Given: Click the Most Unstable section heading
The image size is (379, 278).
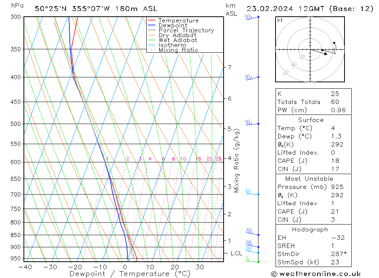Looking at the screenshot, I should [309, 179].
